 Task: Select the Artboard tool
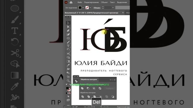point(68,77)
